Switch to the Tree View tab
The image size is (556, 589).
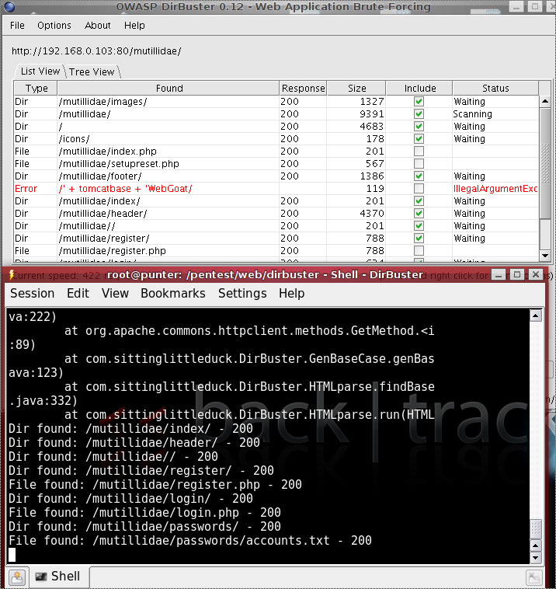point(92,72)
